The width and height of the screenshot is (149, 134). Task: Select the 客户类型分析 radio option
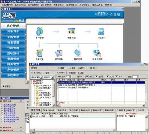coord(2,109)
